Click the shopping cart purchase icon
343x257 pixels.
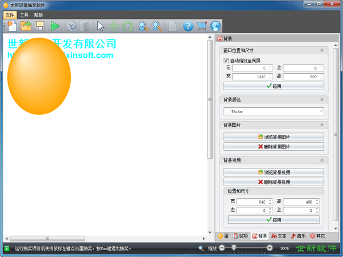[201, 26]
